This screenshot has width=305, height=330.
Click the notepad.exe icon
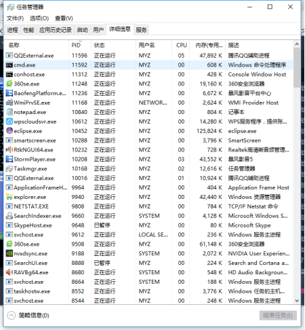click(9, 112)
